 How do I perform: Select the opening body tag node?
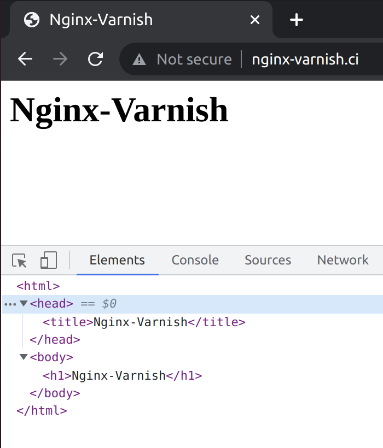click(x=51, y=357)
